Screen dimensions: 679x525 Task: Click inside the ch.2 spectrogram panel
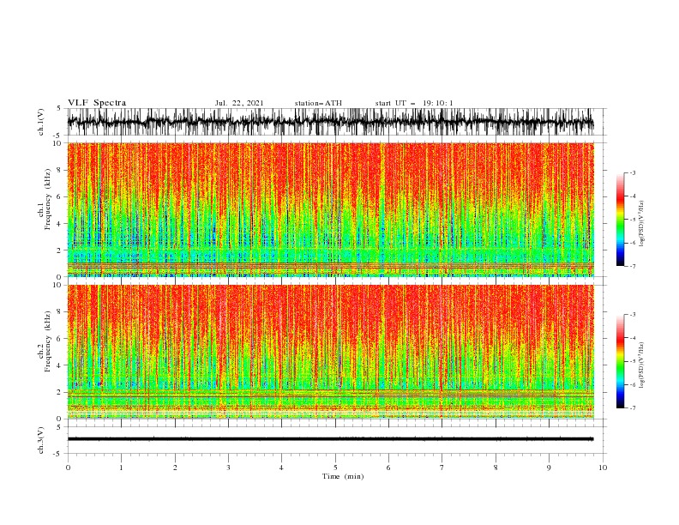coord(330,352)
